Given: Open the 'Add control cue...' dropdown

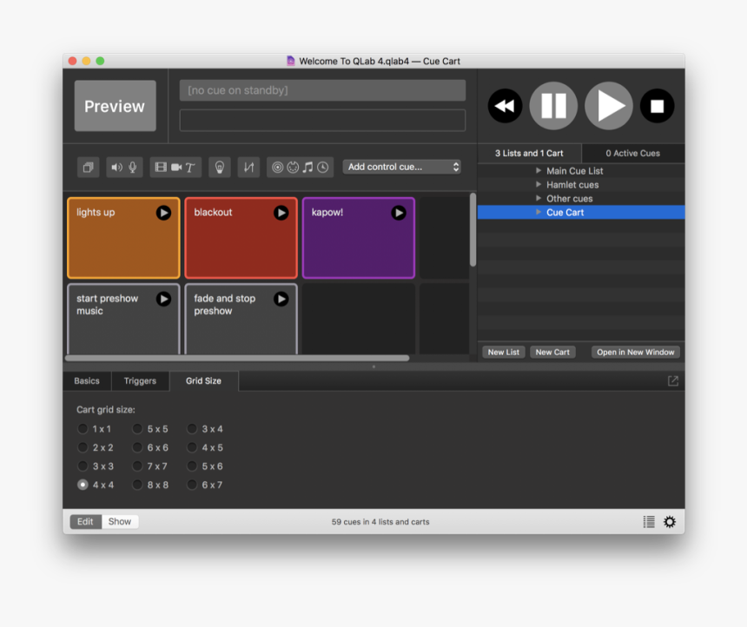Looking at the screenshot, I should [401, 167].
